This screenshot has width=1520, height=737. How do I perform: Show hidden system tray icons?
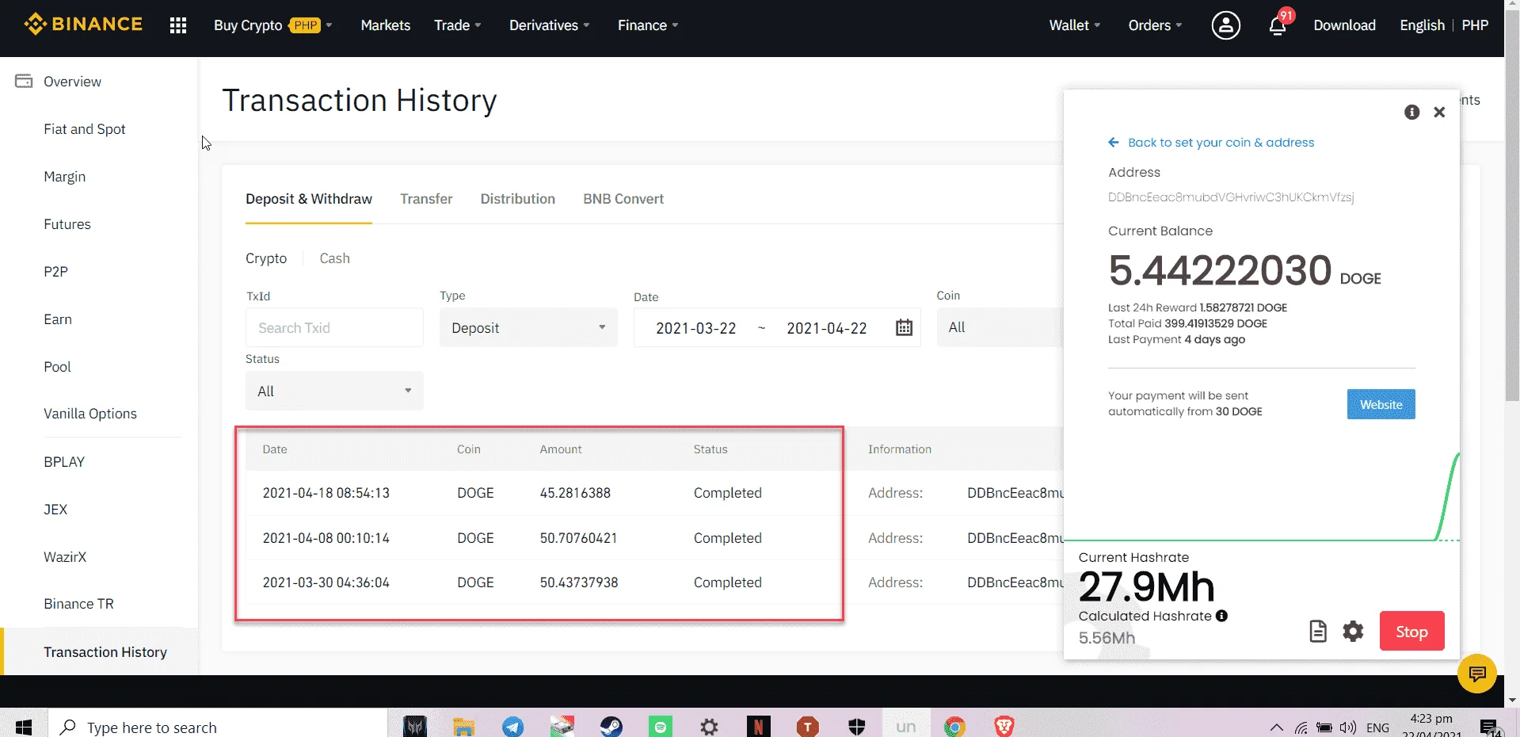coord(1276,727)
